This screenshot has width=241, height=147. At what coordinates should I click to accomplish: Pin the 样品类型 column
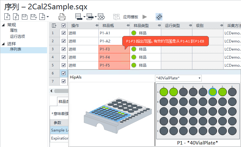(x=159, y=25)
